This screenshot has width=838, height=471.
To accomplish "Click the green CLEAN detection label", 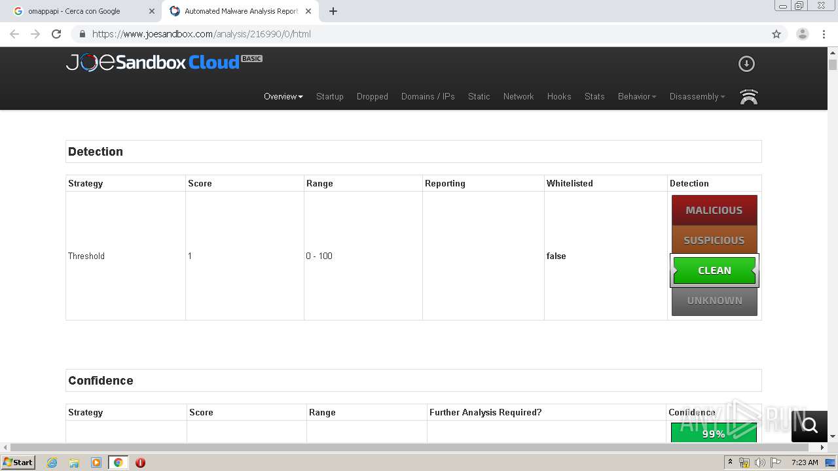I will (714, 270).
